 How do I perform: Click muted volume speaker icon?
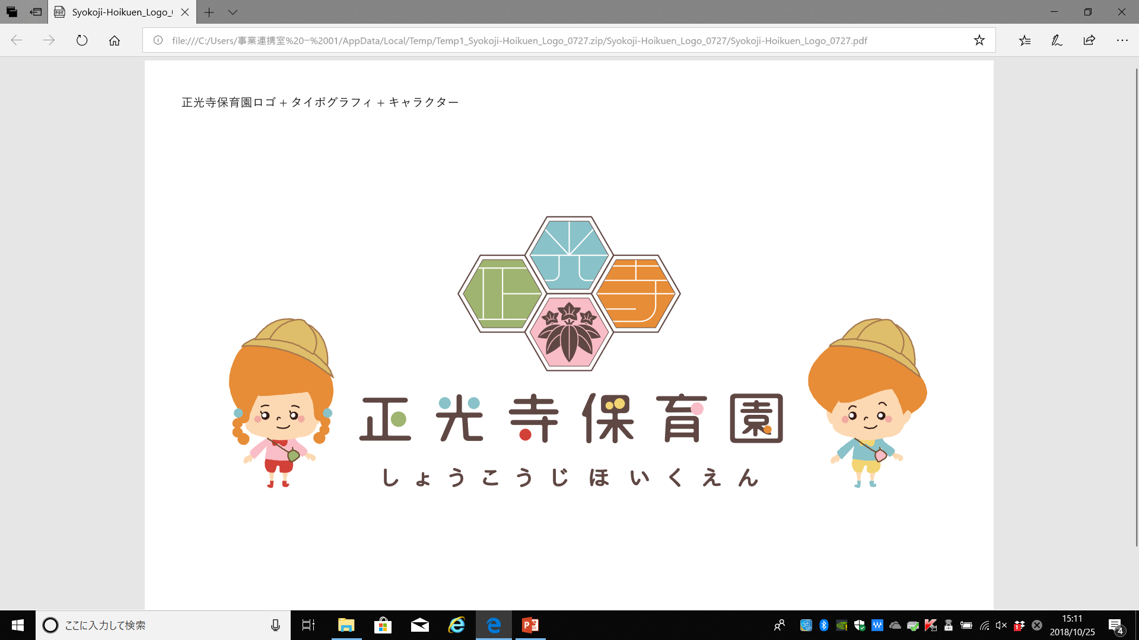point(1002,625)
